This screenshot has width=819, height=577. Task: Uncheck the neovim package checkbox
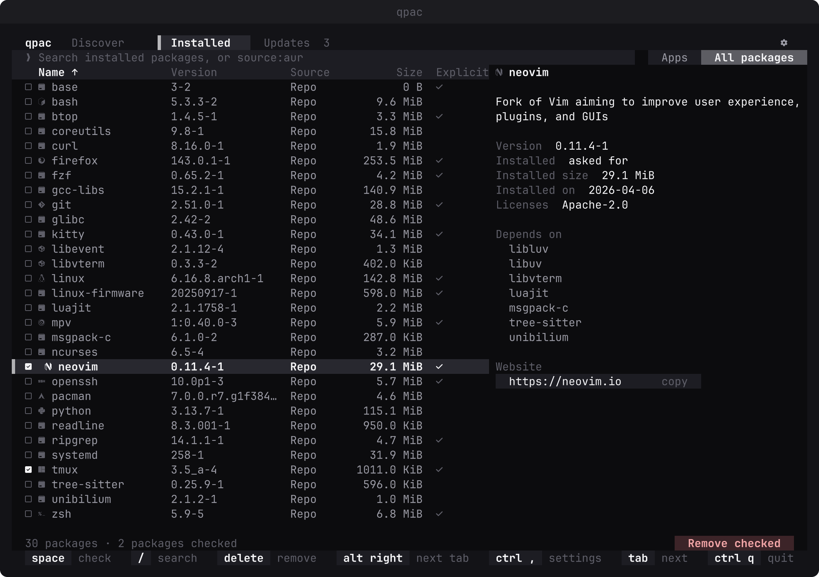coord(28,367)
